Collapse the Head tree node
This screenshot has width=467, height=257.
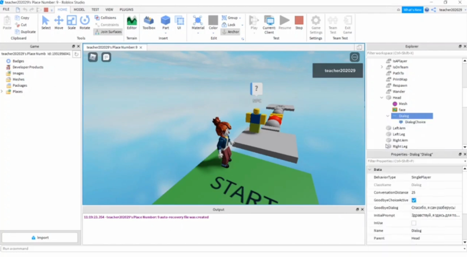[x=382, y=97]
